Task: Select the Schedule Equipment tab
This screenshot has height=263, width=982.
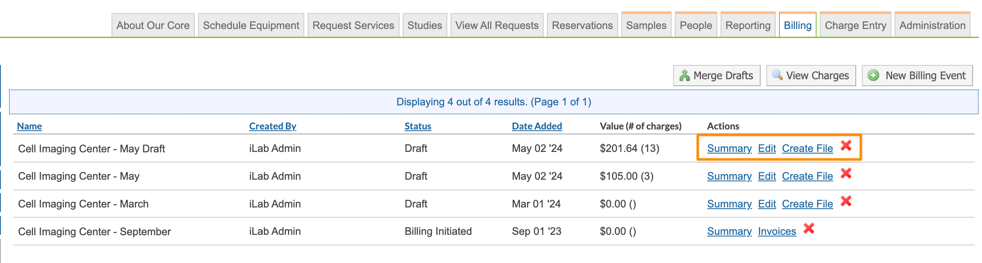Action: [x=251, y=25]
